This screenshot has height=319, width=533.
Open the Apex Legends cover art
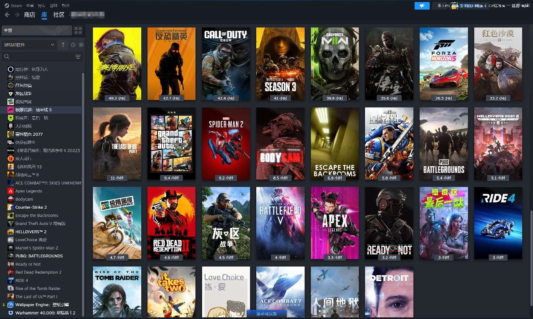click(x=335, y=223)
